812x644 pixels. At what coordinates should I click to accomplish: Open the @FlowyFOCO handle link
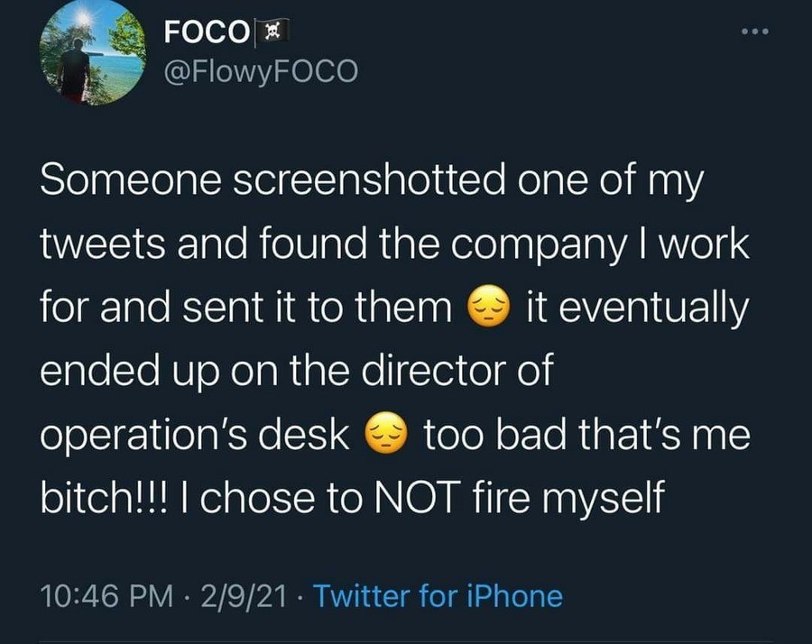point(261,72)
